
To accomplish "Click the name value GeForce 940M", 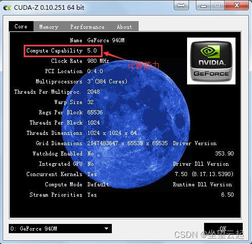I will point(106,40).
